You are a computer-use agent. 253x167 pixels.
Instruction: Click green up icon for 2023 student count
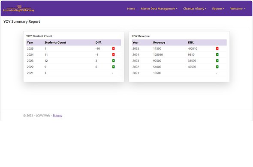click(114, 61)
